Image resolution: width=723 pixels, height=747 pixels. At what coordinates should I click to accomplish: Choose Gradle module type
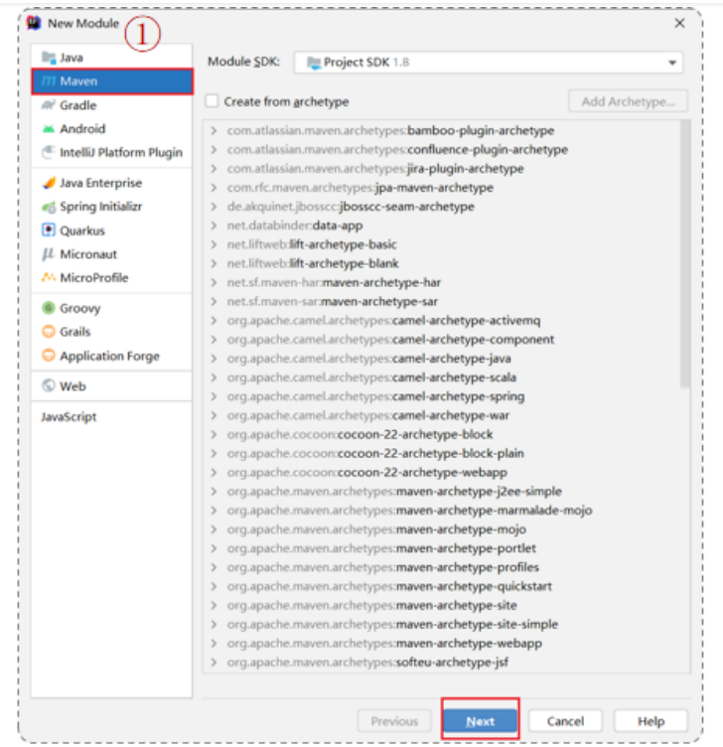pos(112,105)
